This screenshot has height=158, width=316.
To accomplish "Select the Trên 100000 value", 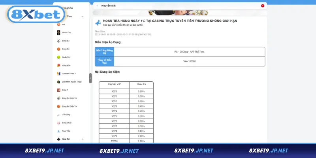I will point(189,61).
